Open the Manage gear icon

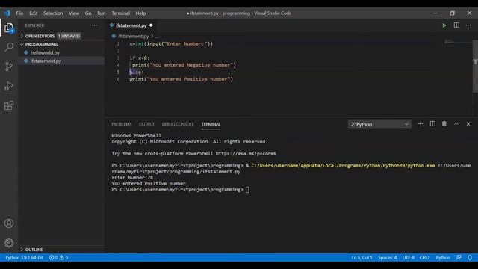coord(9,243)
